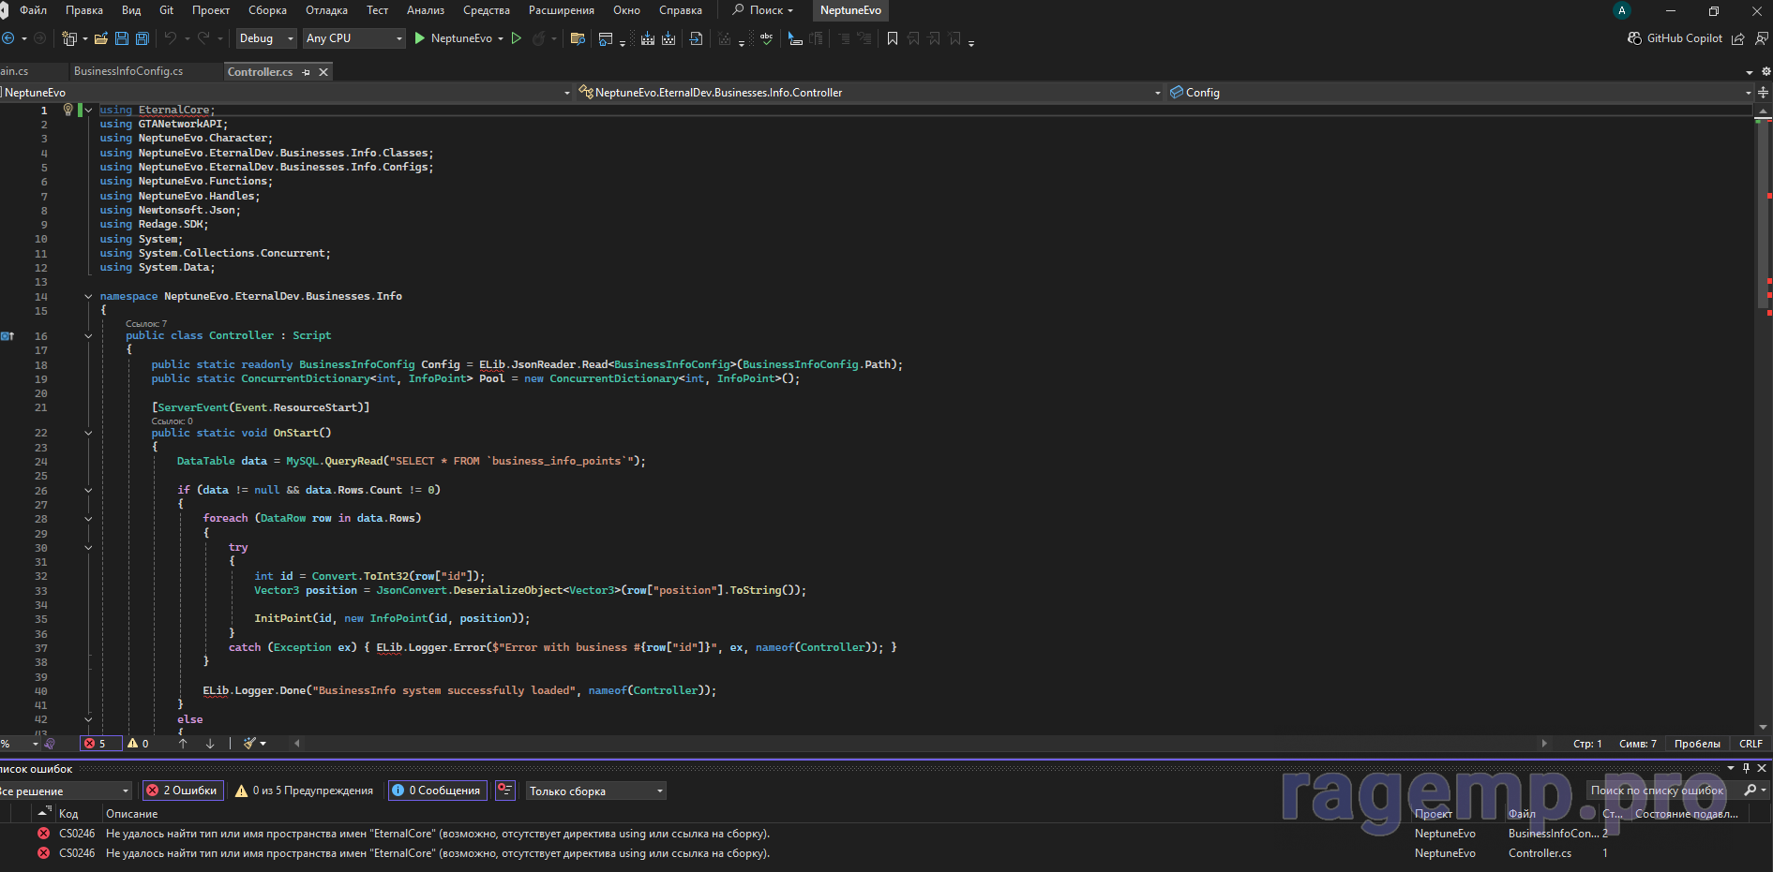
Task: Click the Open File folder icon
Action: pos(101,38)
